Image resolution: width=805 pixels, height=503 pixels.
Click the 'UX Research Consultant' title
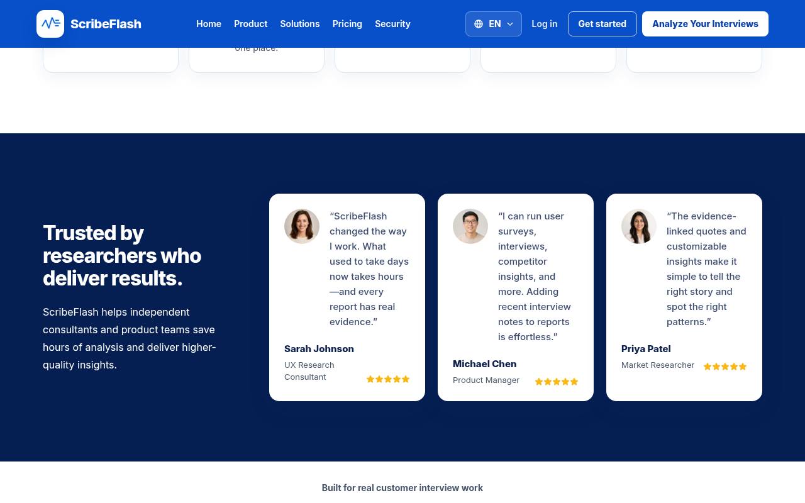[x=309, y=371]
